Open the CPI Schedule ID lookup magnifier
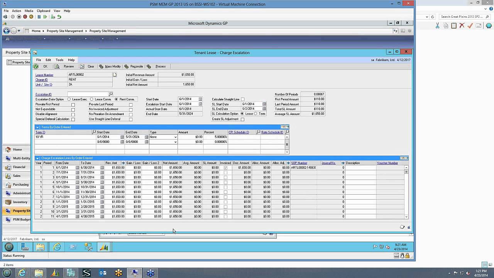This screenshot has width=494, height=278. 258,132
